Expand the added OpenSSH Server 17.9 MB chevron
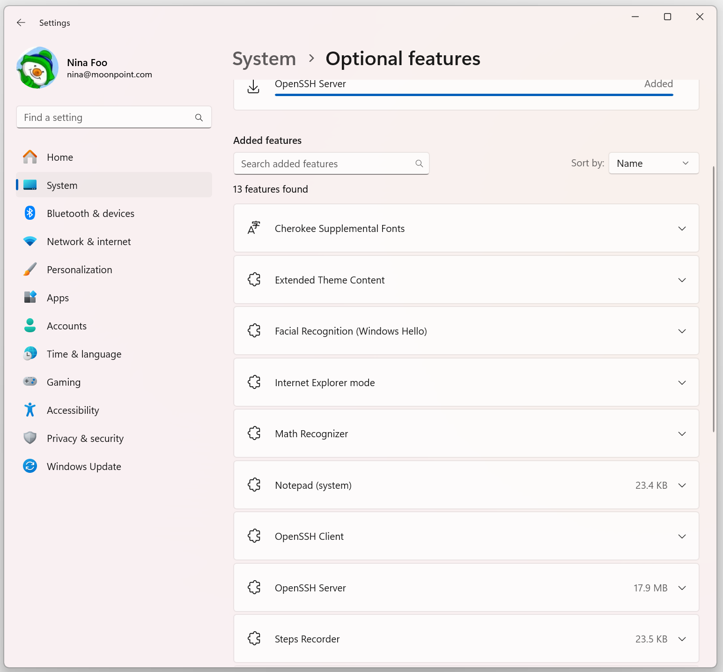This screenshot has width=723, height=672. [x=682, y=588]
